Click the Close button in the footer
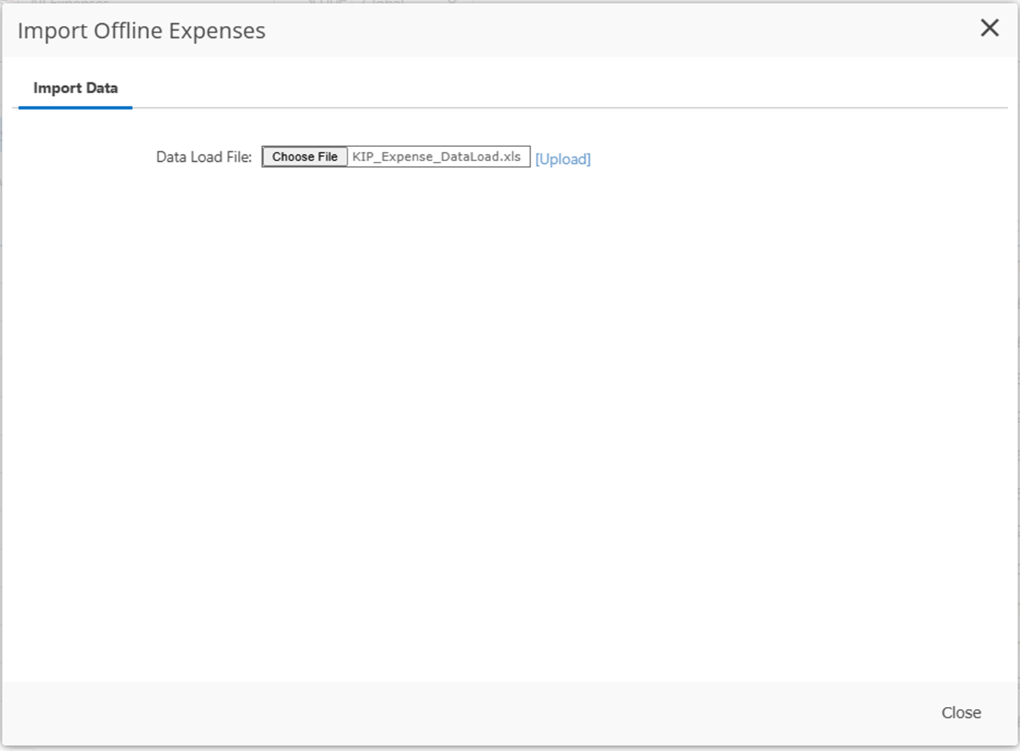This screenshot has height=751, width=1020. click(x=960, y=712)
